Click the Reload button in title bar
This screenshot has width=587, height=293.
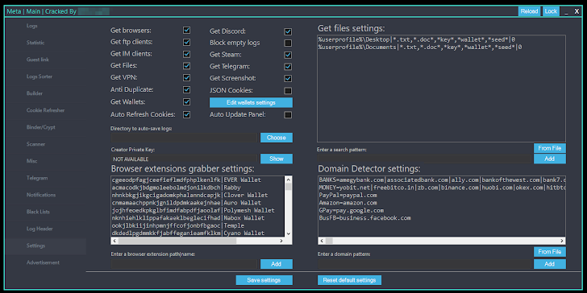(529, 11)
